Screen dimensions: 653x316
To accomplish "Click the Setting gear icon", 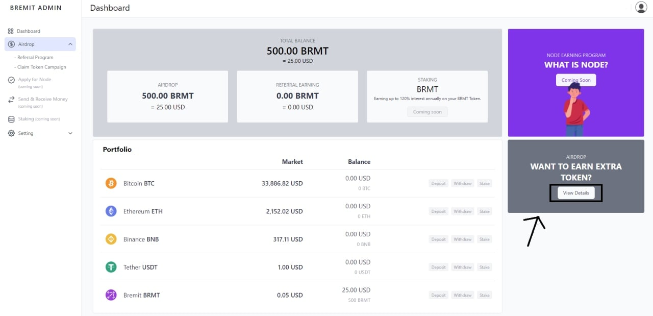I will (x=11, y=133).
